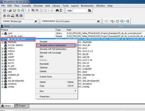Expand the floatfixlib library node
The image size is (145, 111).
tap(2, 42)
